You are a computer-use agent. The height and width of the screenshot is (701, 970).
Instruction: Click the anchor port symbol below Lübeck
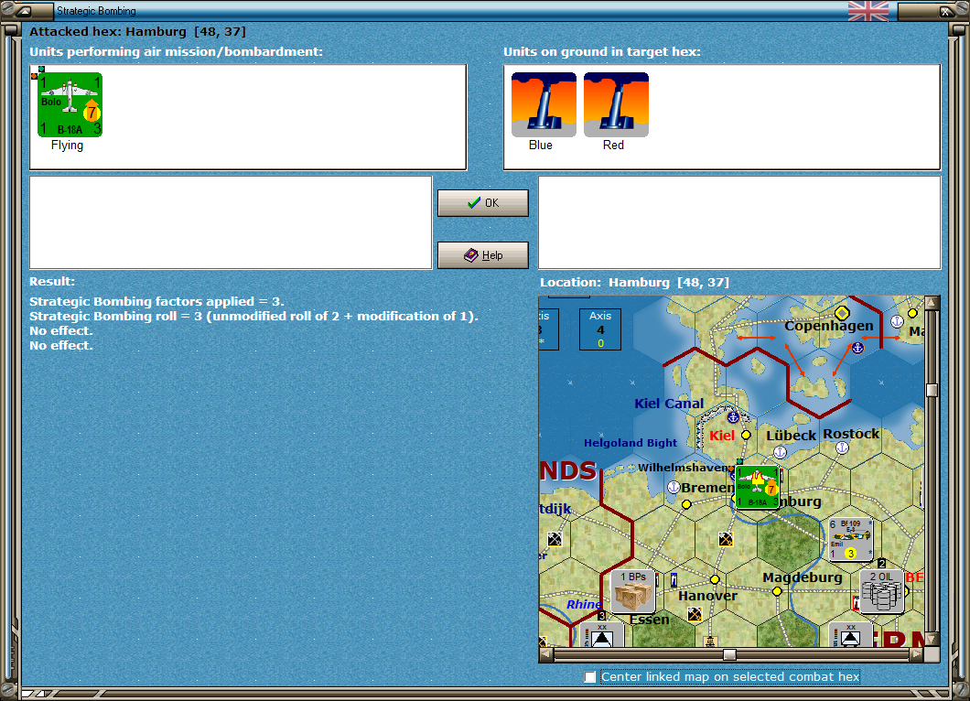779,450
